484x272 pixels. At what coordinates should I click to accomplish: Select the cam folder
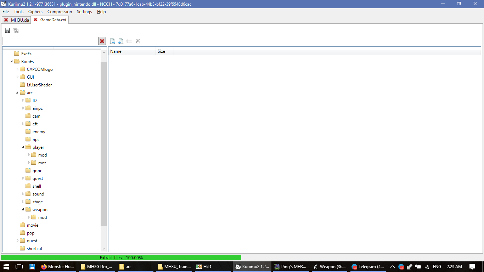coord(36,116)
